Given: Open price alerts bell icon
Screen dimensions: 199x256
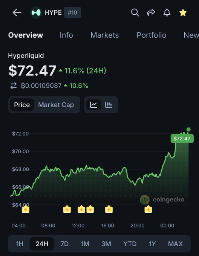Looking at the screenshot, I should click(167, 12).
